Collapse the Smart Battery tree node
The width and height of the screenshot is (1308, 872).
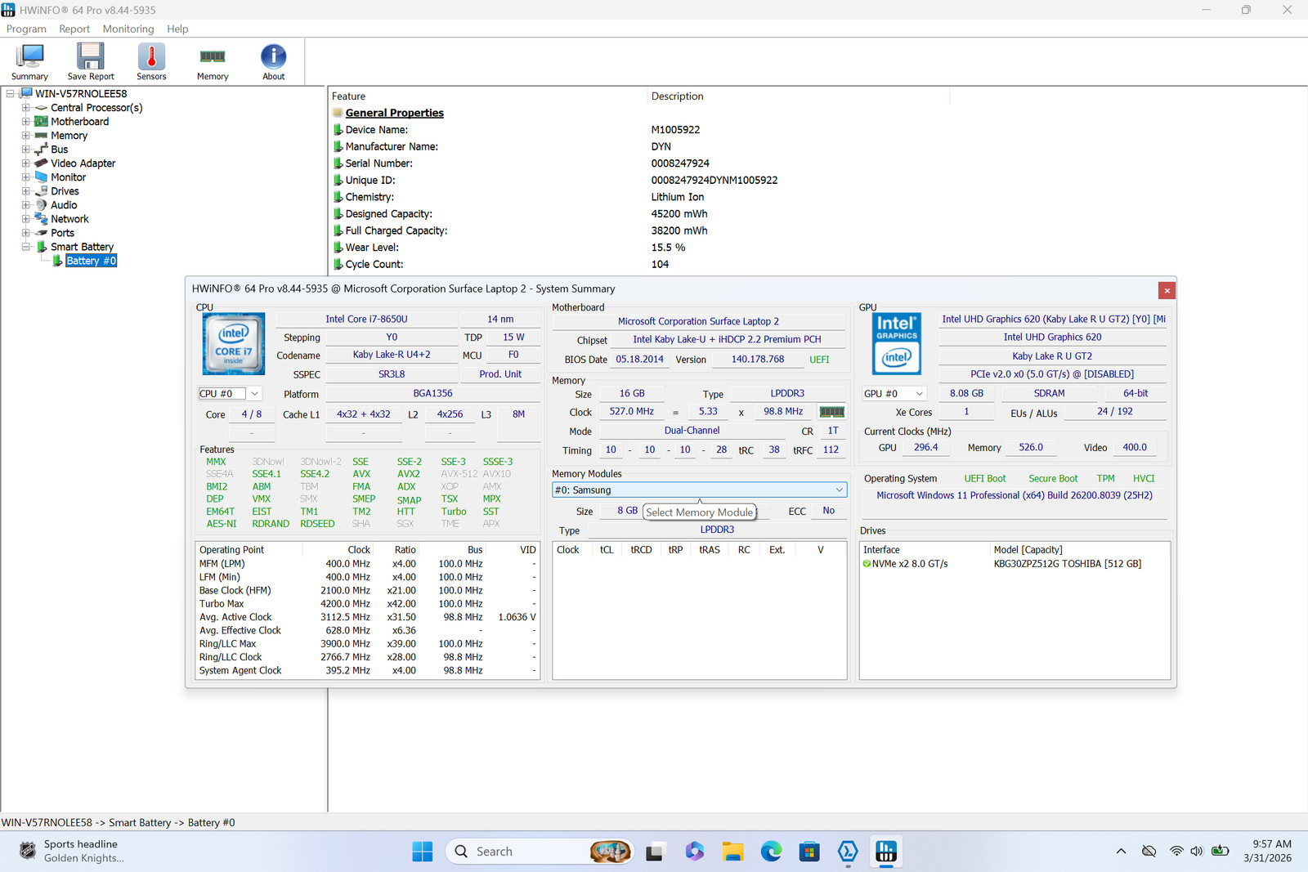(25, 247)
